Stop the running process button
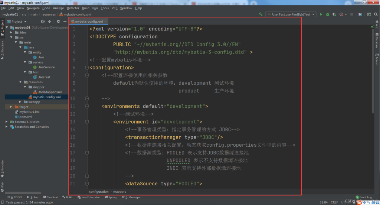This screenshot has width=380, height=205. (x=352, y=14)
